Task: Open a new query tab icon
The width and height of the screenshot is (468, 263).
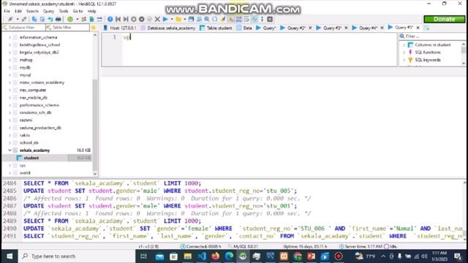Action: point(426,28)
